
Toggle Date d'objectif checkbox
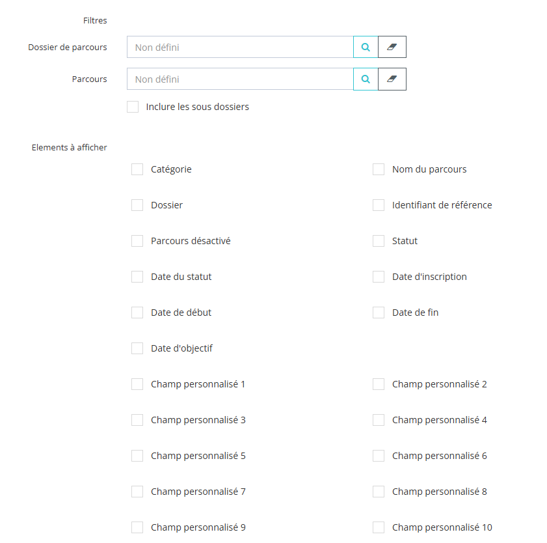pos(137,348)
